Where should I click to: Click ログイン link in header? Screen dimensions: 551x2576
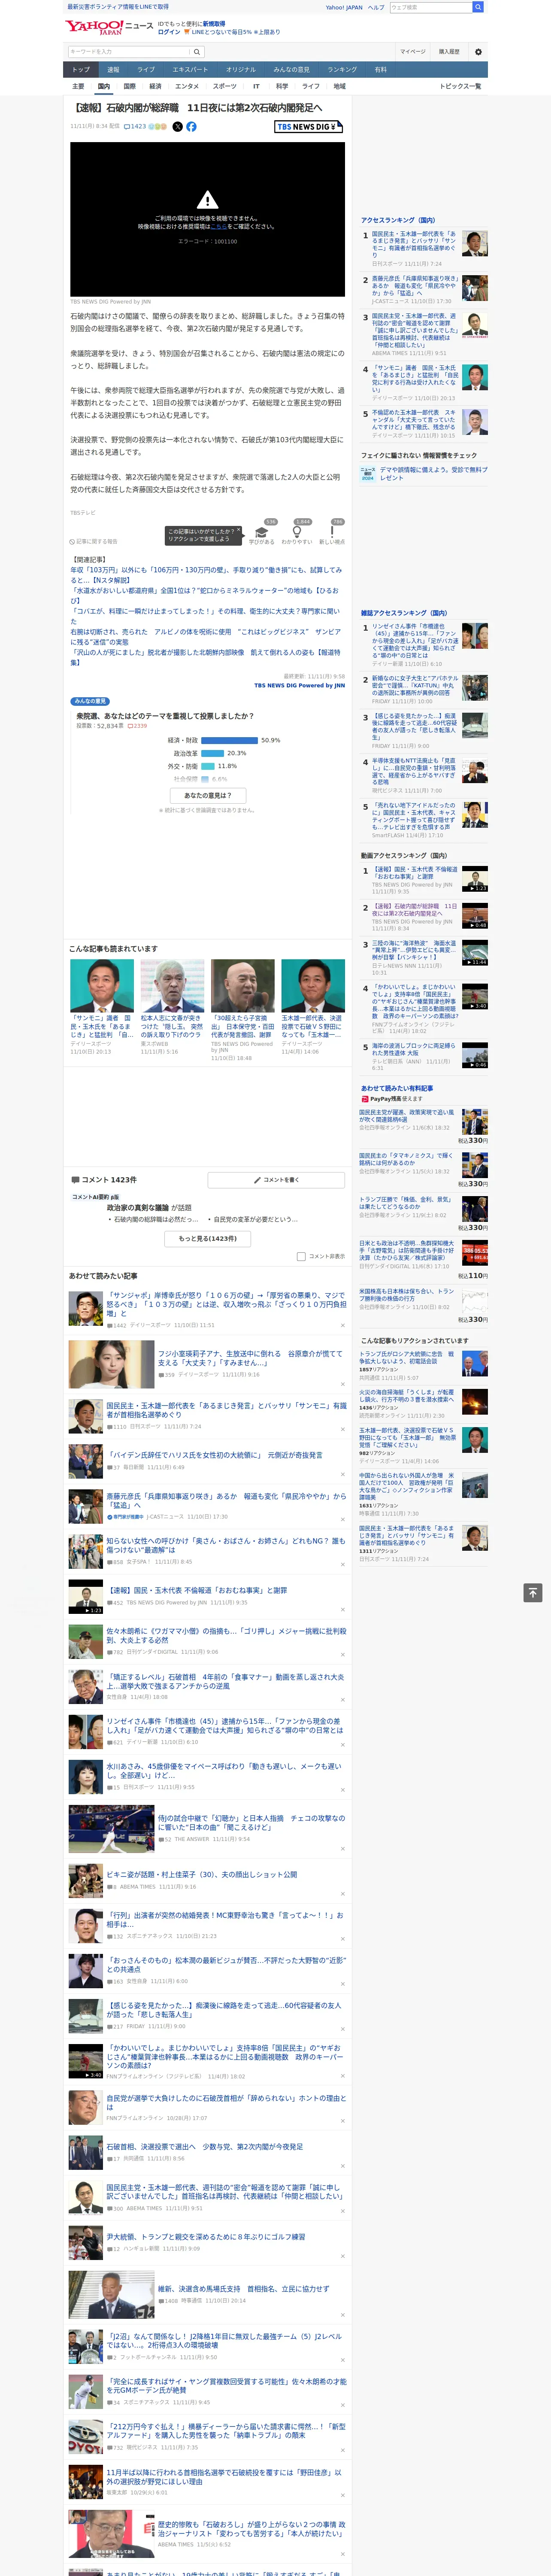169,32
